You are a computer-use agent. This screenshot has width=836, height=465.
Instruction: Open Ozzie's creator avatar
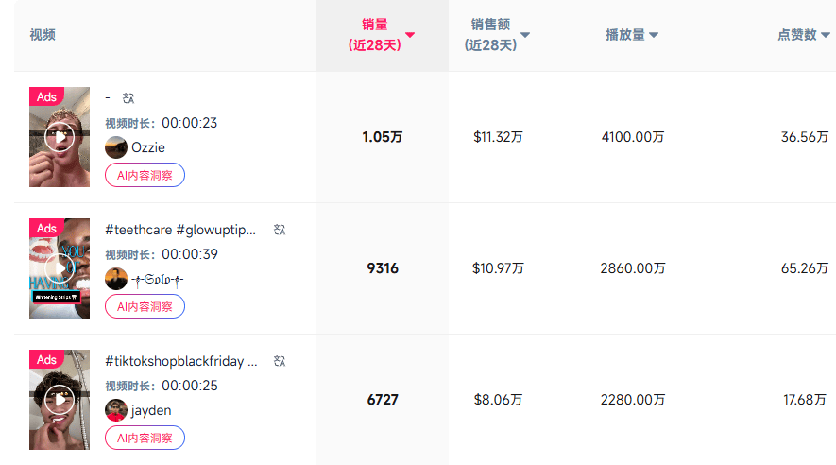pos(116,147)
